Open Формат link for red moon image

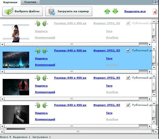pyautogui.click(x=107, y=78)
